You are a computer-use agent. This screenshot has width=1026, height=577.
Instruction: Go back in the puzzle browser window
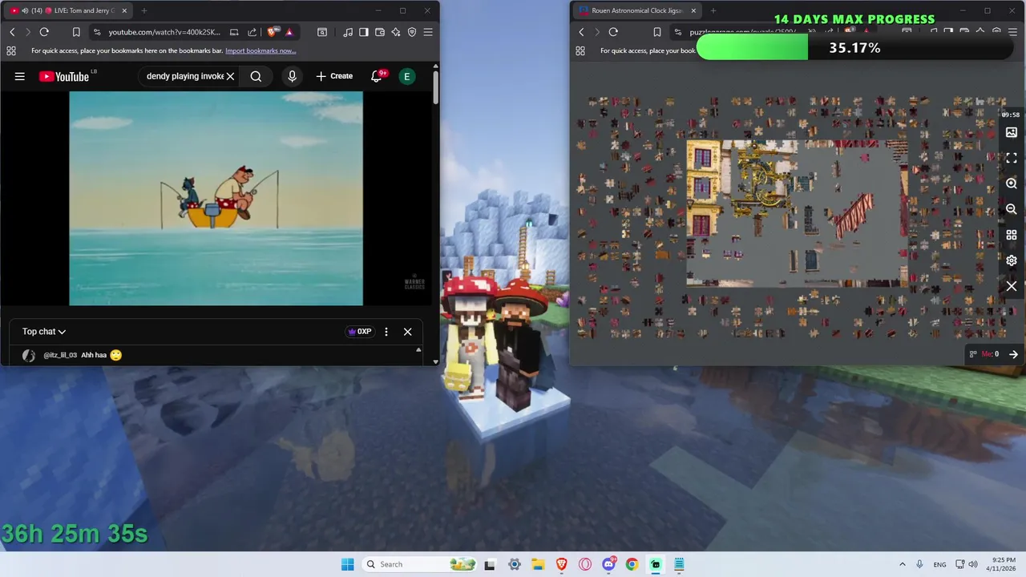click(x=581, y=32)
